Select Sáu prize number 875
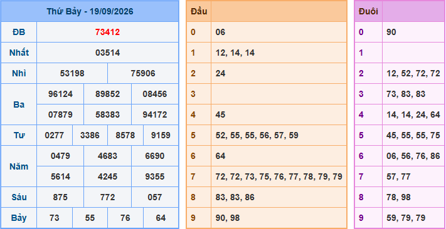This screenshot has height=229, width=446. [60, 197]
